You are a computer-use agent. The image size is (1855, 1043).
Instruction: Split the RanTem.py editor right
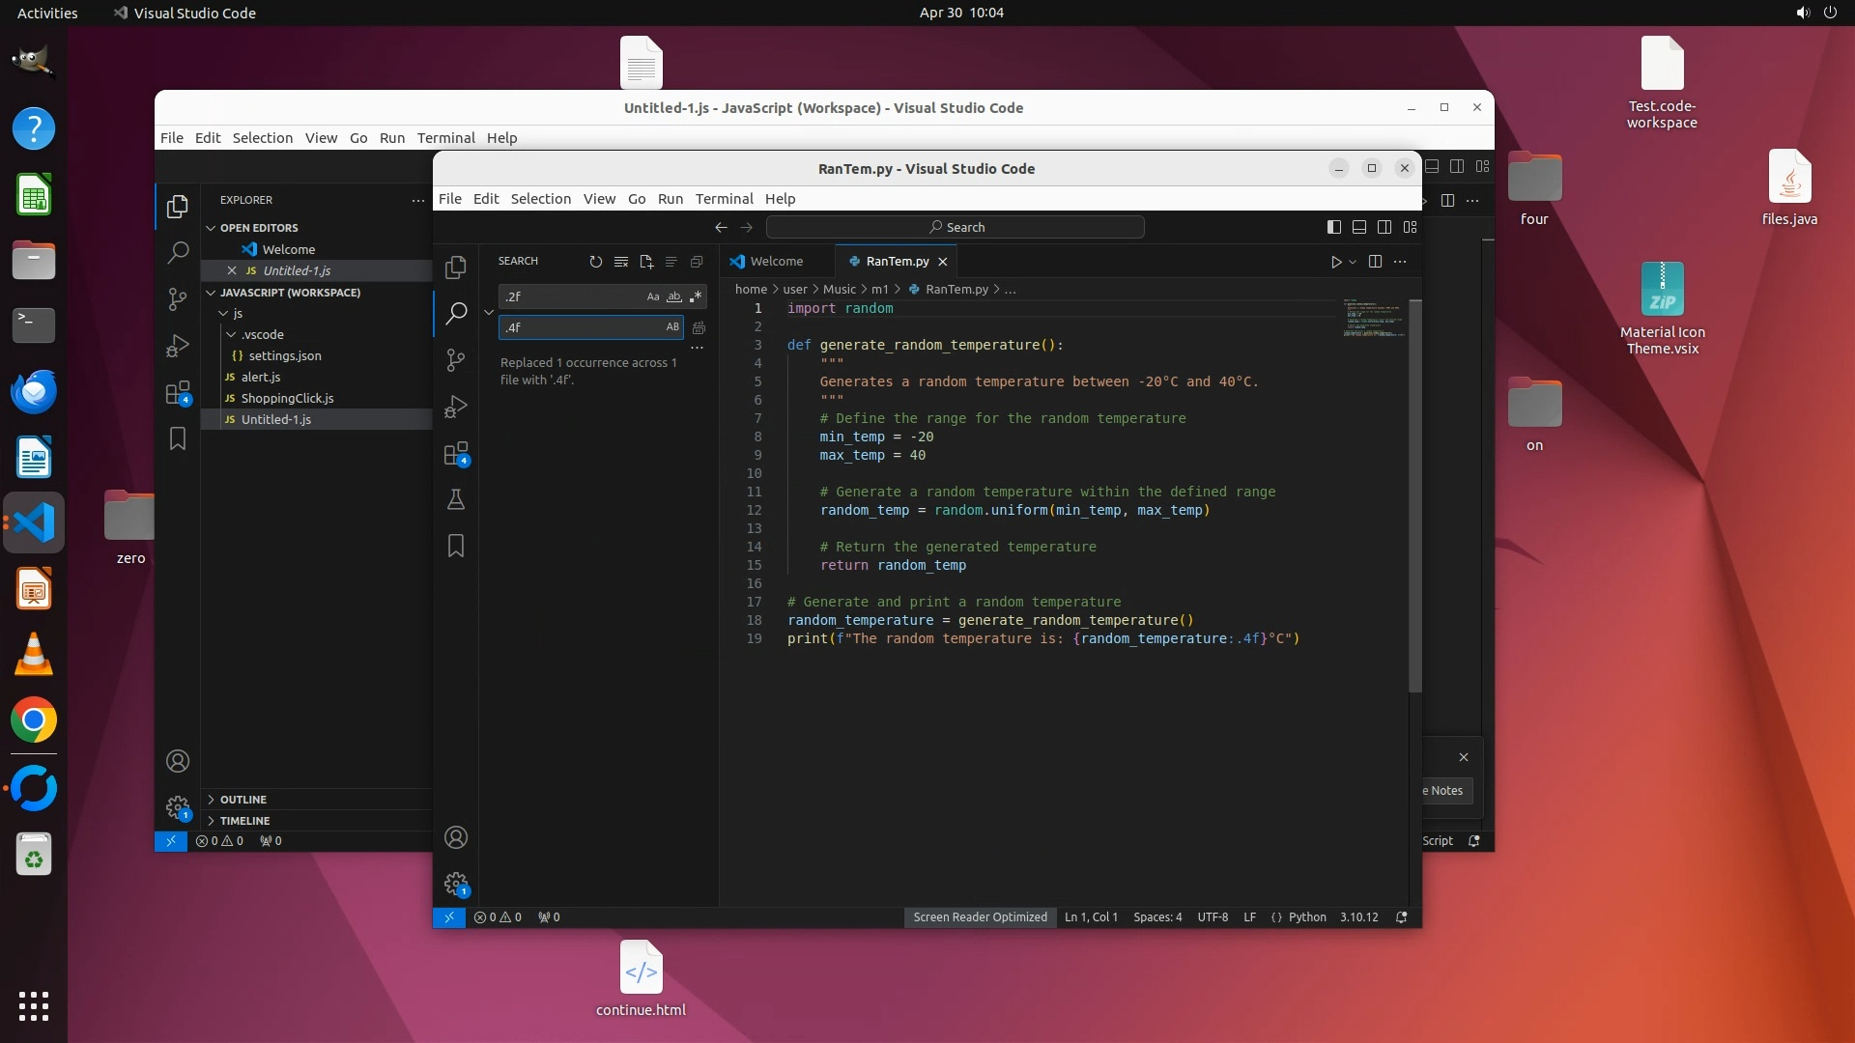pos(1375,262)
